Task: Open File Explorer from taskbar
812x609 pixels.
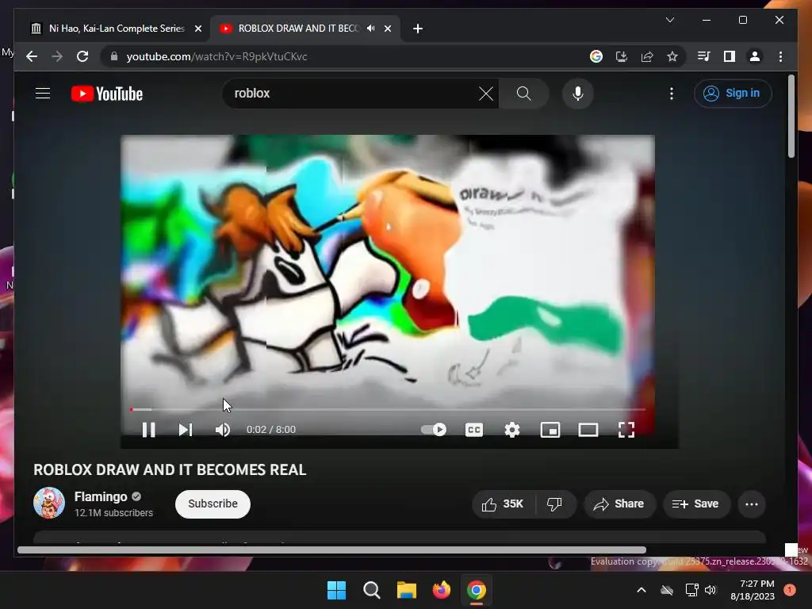Action: point(407,590)
